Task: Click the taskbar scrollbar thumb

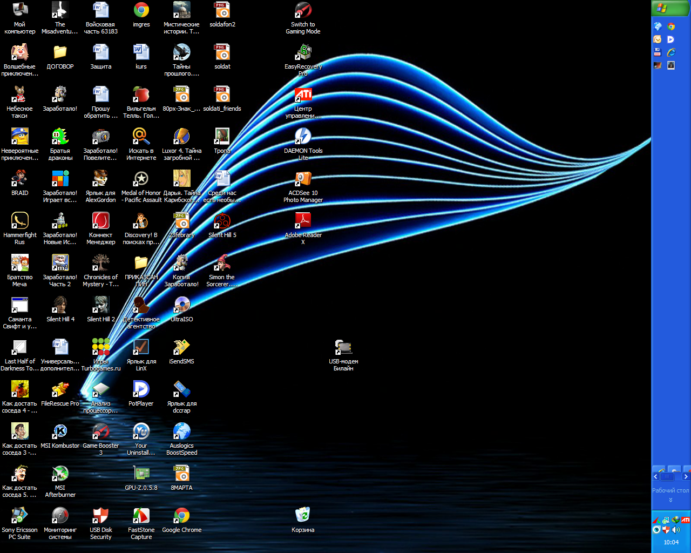Action: 667,477
